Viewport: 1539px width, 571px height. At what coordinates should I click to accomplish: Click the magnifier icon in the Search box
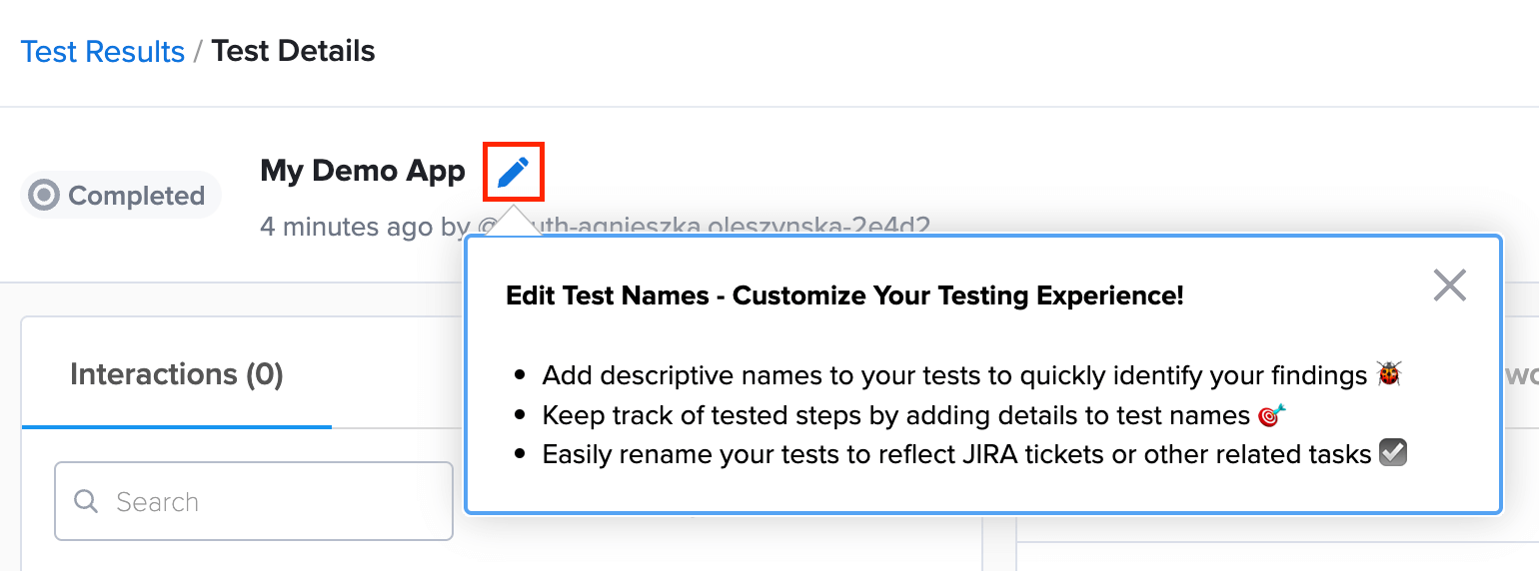click(87, 501)
